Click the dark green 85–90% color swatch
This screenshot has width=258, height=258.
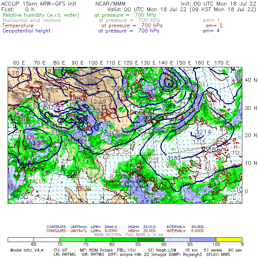tap(151, 240)
